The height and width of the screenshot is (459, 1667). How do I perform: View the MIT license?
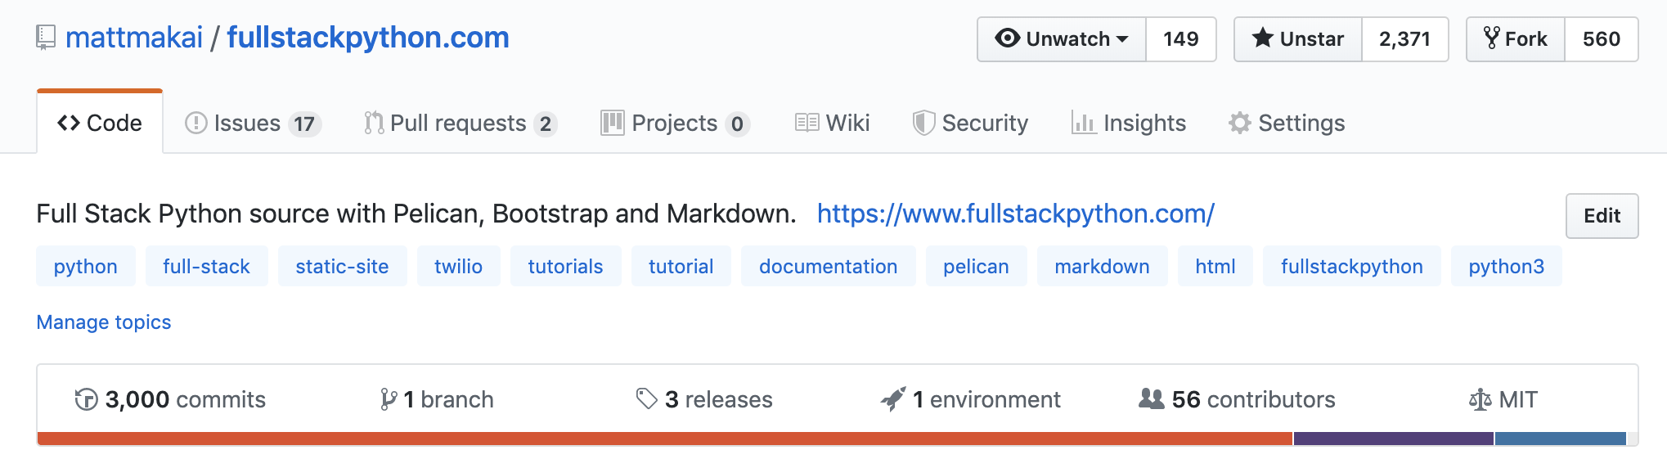coord(1503,399)
